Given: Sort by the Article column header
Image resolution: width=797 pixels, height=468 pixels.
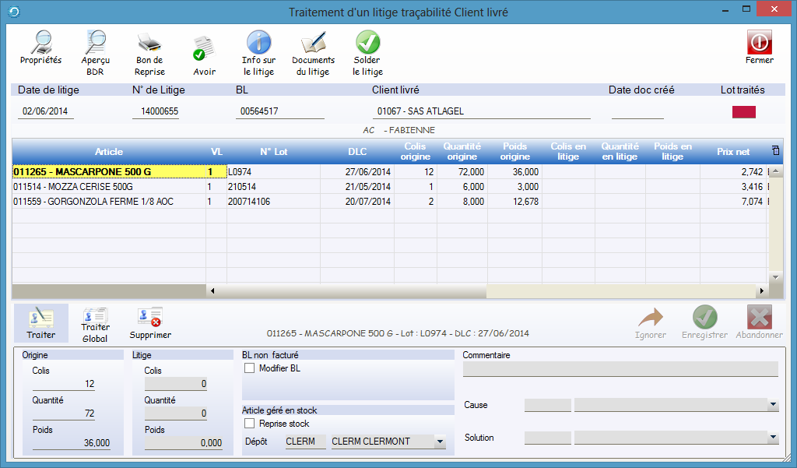Looking at the screenshot, I should (109, 151).
